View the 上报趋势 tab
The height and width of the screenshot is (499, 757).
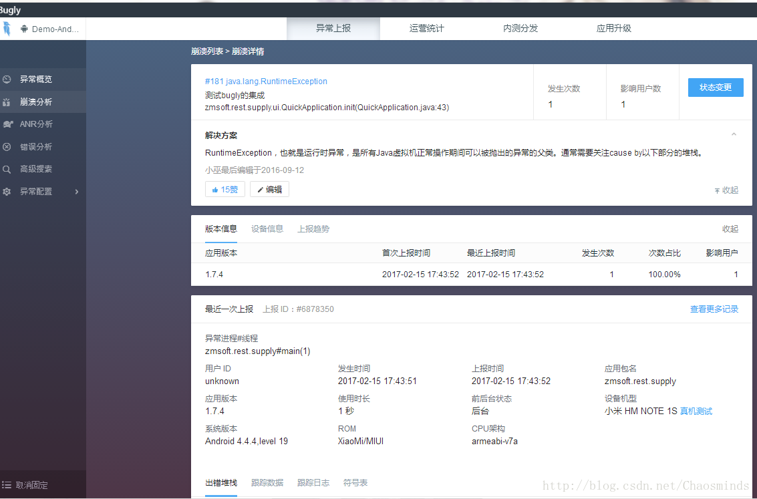(x=313, y=228)
